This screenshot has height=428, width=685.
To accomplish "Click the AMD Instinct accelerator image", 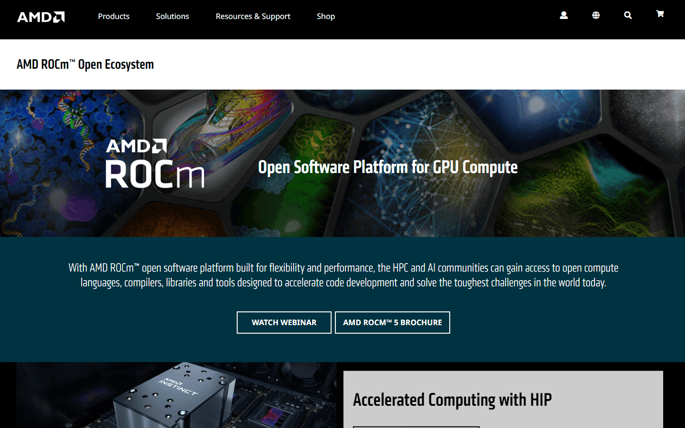I will click(x=176, y=395).
